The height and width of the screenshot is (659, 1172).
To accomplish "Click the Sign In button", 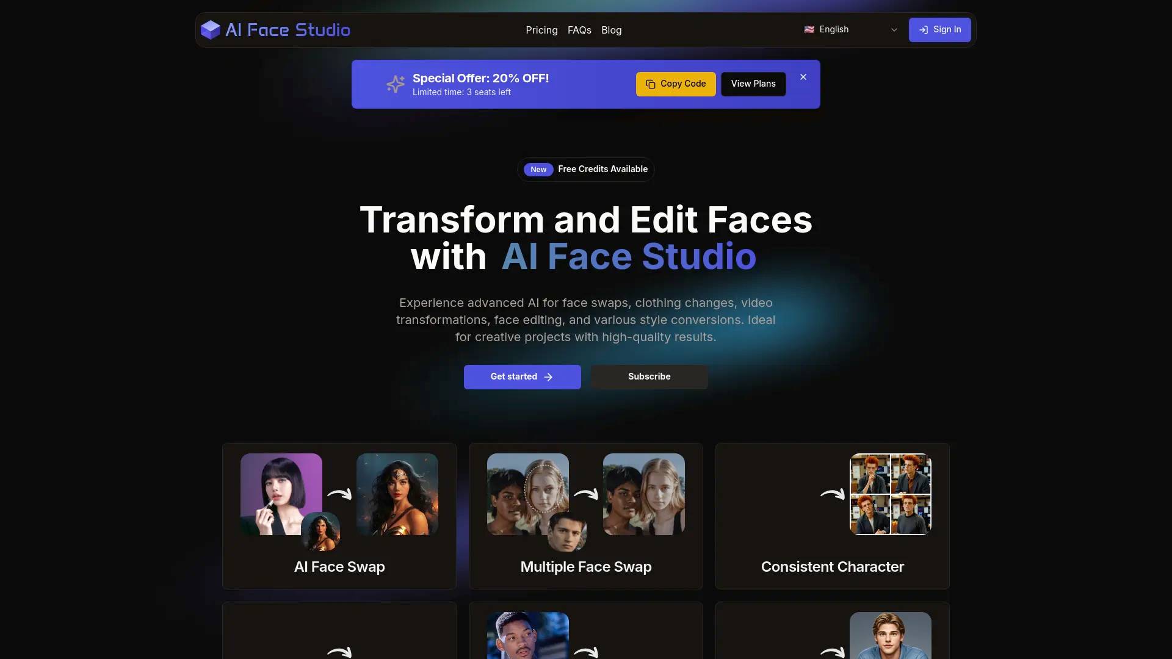I will (939, 29).
